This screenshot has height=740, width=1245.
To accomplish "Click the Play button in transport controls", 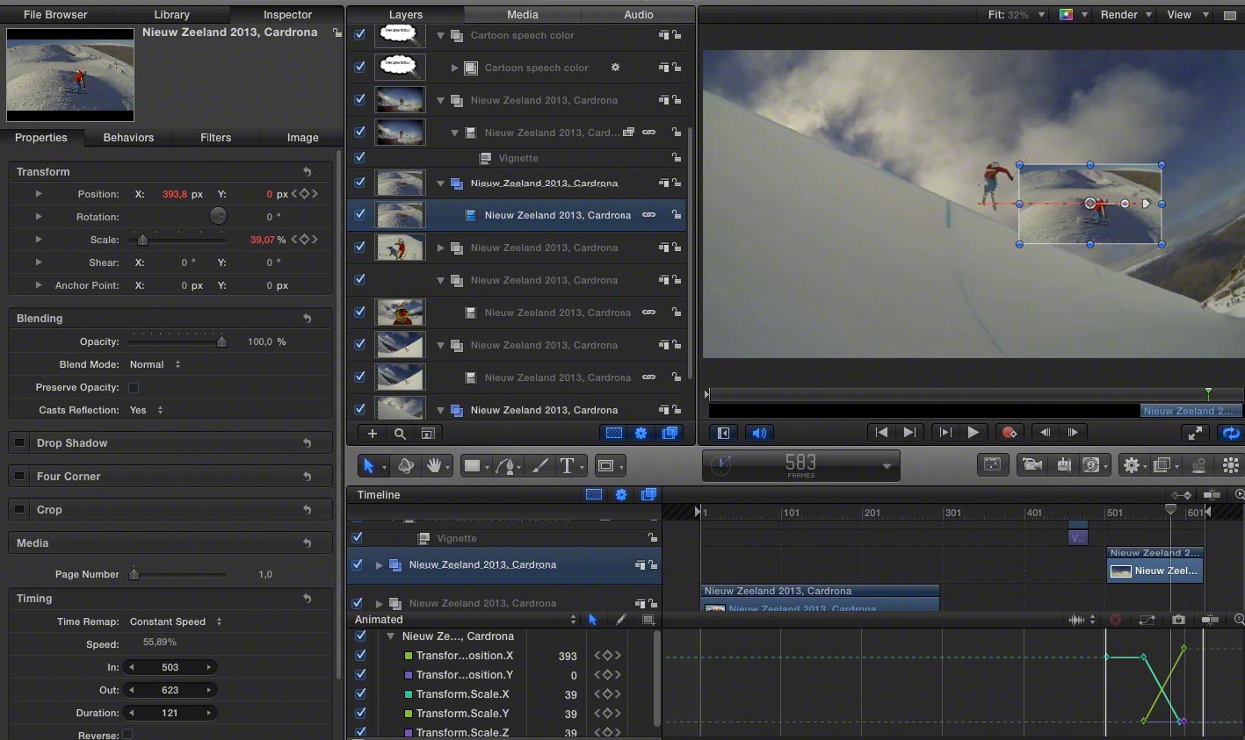I will coord(973,433).
